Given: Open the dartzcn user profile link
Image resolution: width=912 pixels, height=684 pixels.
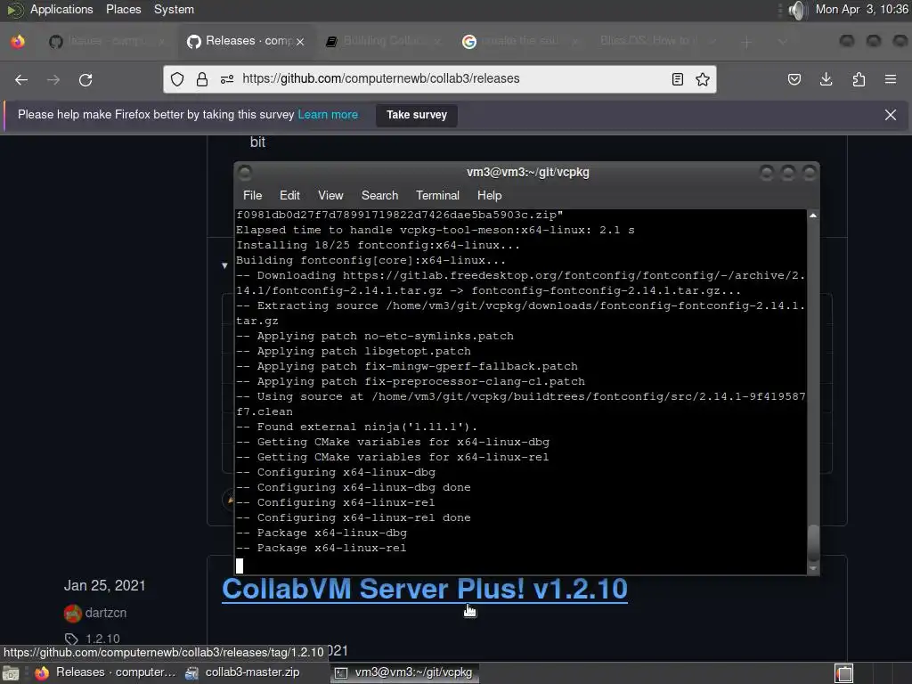Looking at the screenshot, I should click(106, 613).
